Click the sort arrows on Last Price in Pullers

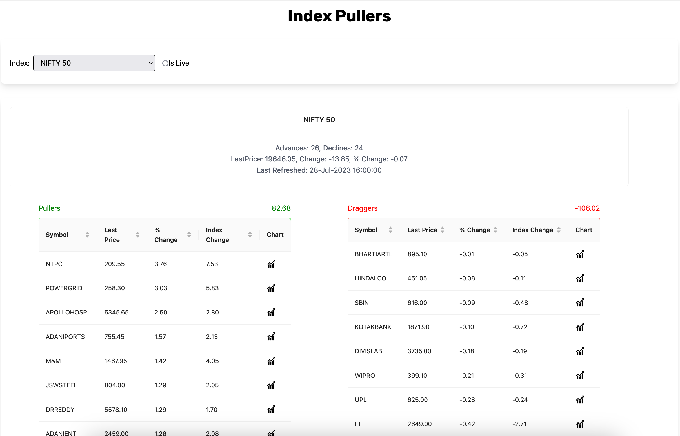pos(137,234)
